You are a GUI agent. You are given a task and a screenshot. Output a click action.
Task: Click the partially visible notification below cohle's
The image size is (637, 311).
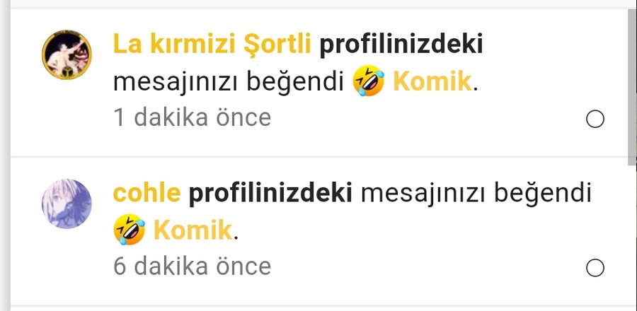[x=318, y=309]
